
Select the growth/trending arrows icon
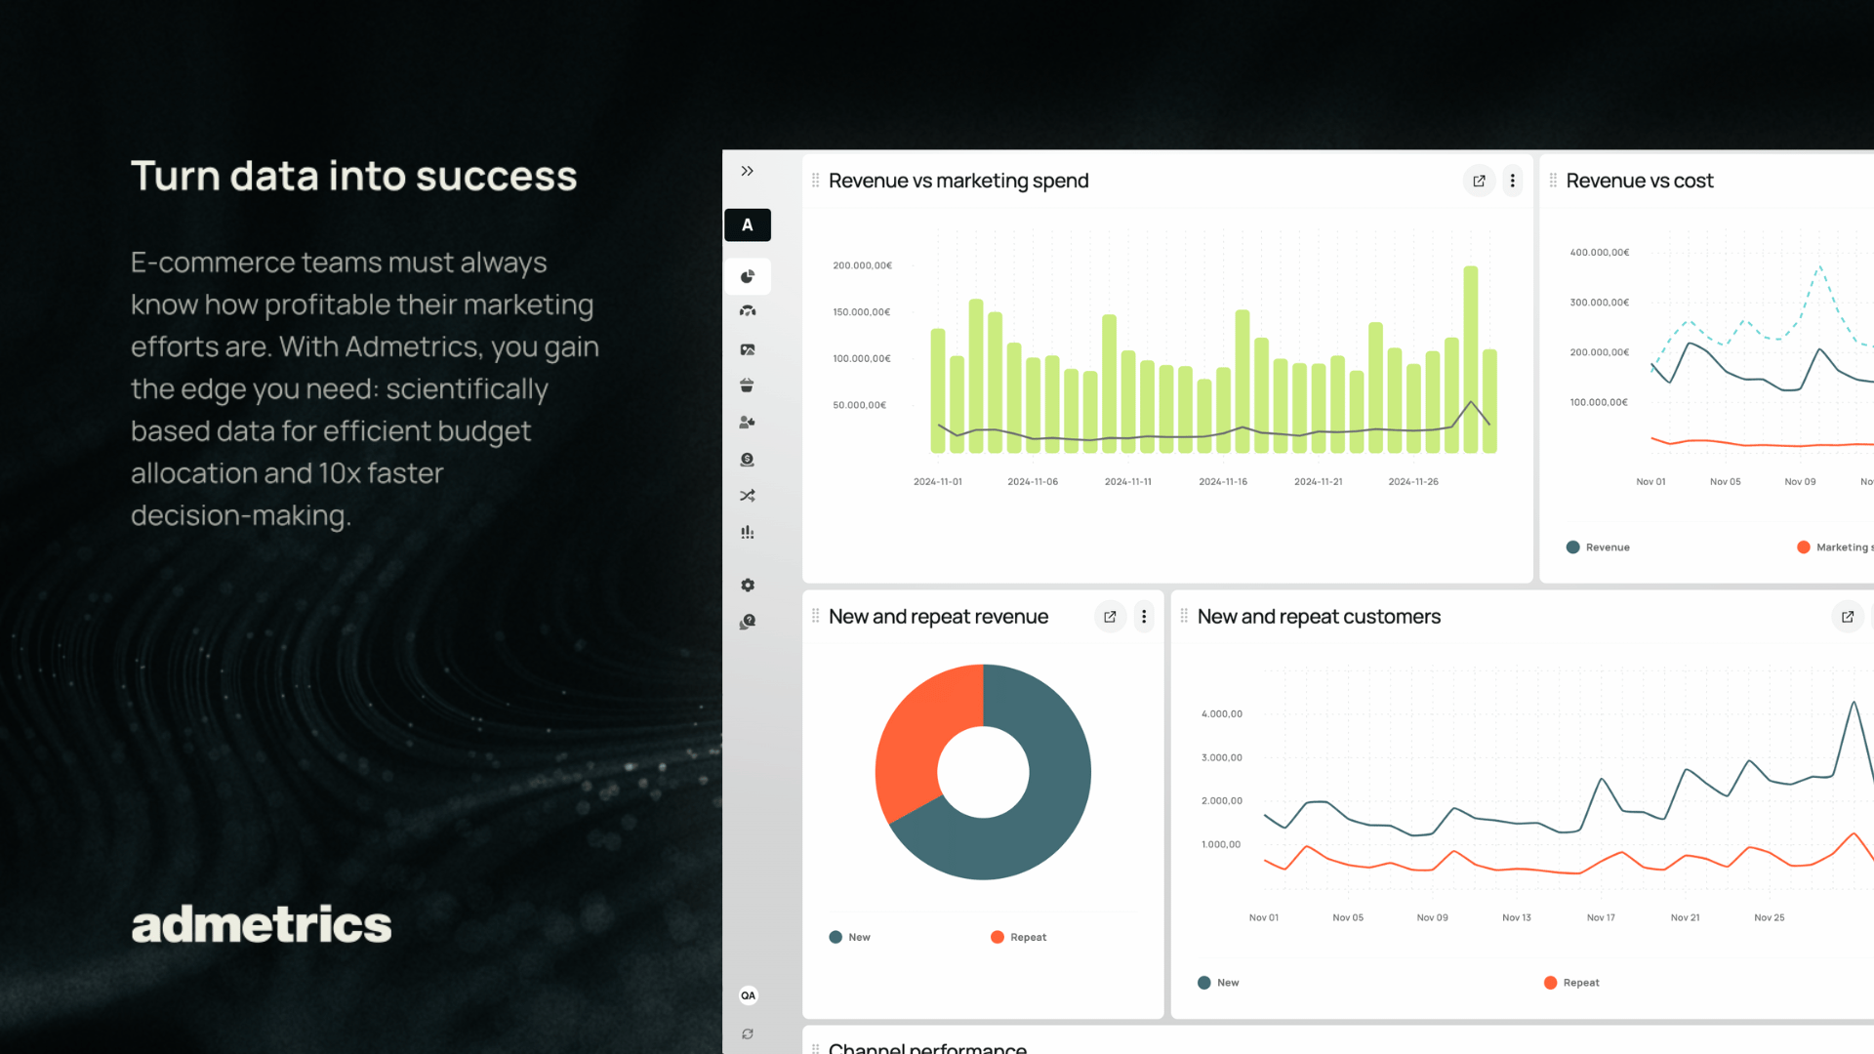click(749, 496)
